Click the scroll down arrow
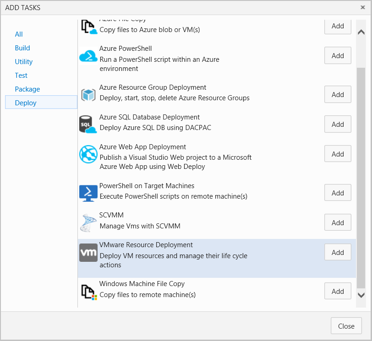The width and height of the screenshot is (372, 341). pyautogui.click(x=361, y=295)
